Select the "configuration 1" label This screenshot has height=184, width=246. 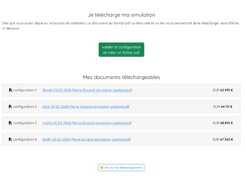pos(25,90)
